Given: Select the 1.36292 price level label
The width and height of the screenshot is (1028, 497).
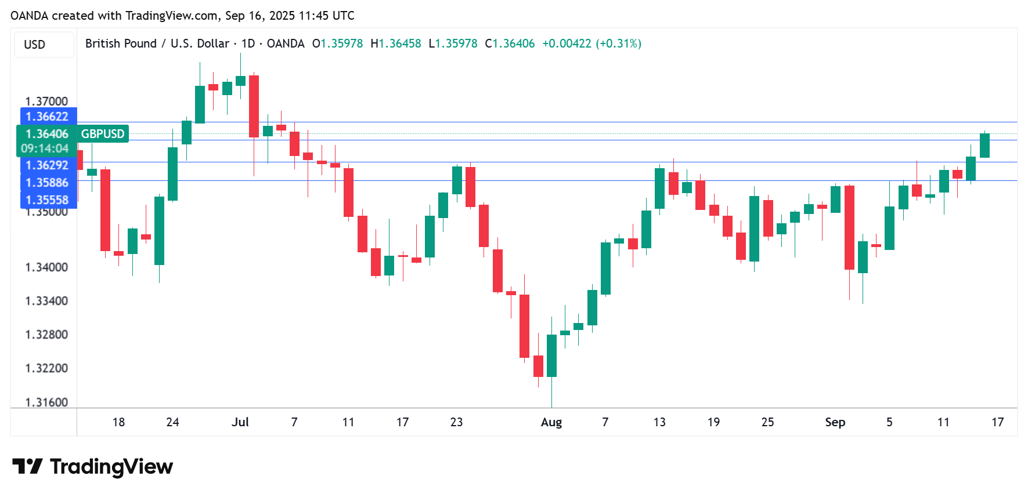Looking at the screenshot, I should point(47,165).
